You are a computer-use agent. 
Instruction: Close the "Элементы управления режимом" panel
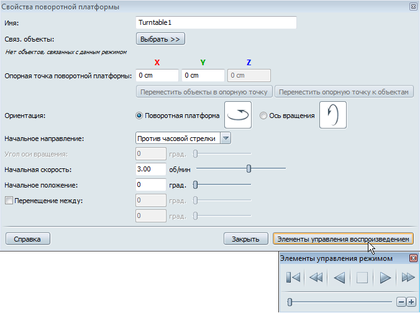413,258
